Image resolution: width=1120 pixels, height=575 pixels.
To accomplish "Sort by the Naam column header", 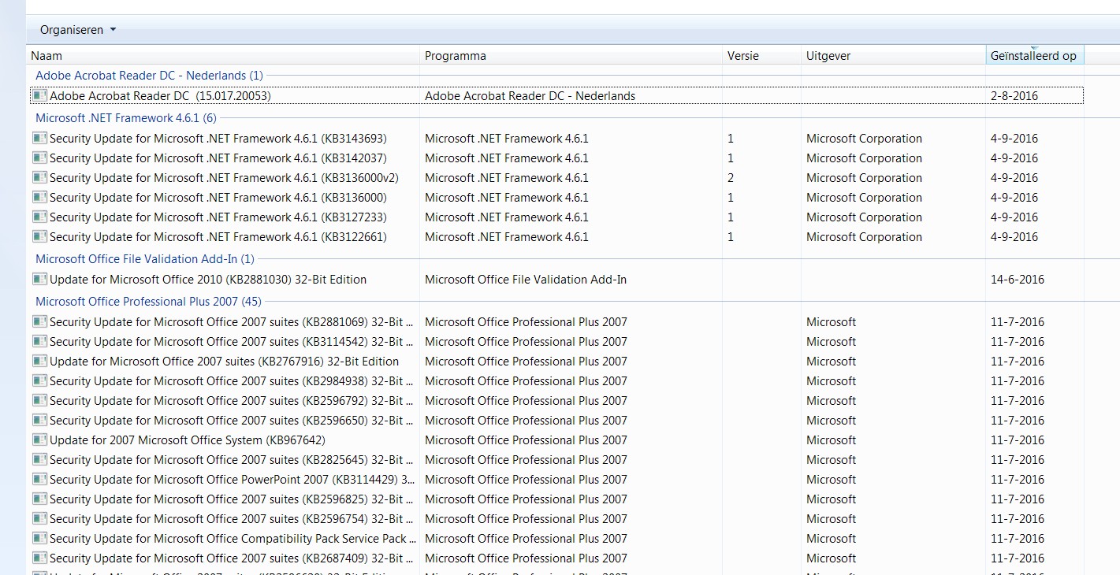I will pyautogui.click(x=223, y=55).
